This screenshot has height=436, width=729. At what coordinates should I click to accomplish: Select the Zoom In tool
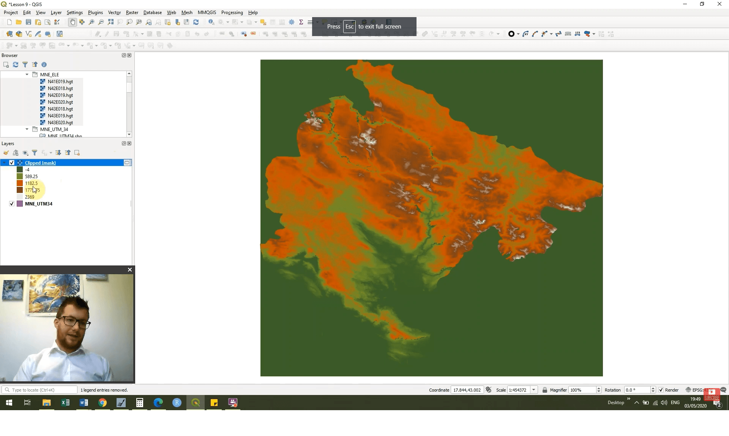pyautogui.click(x=92, y=22)
